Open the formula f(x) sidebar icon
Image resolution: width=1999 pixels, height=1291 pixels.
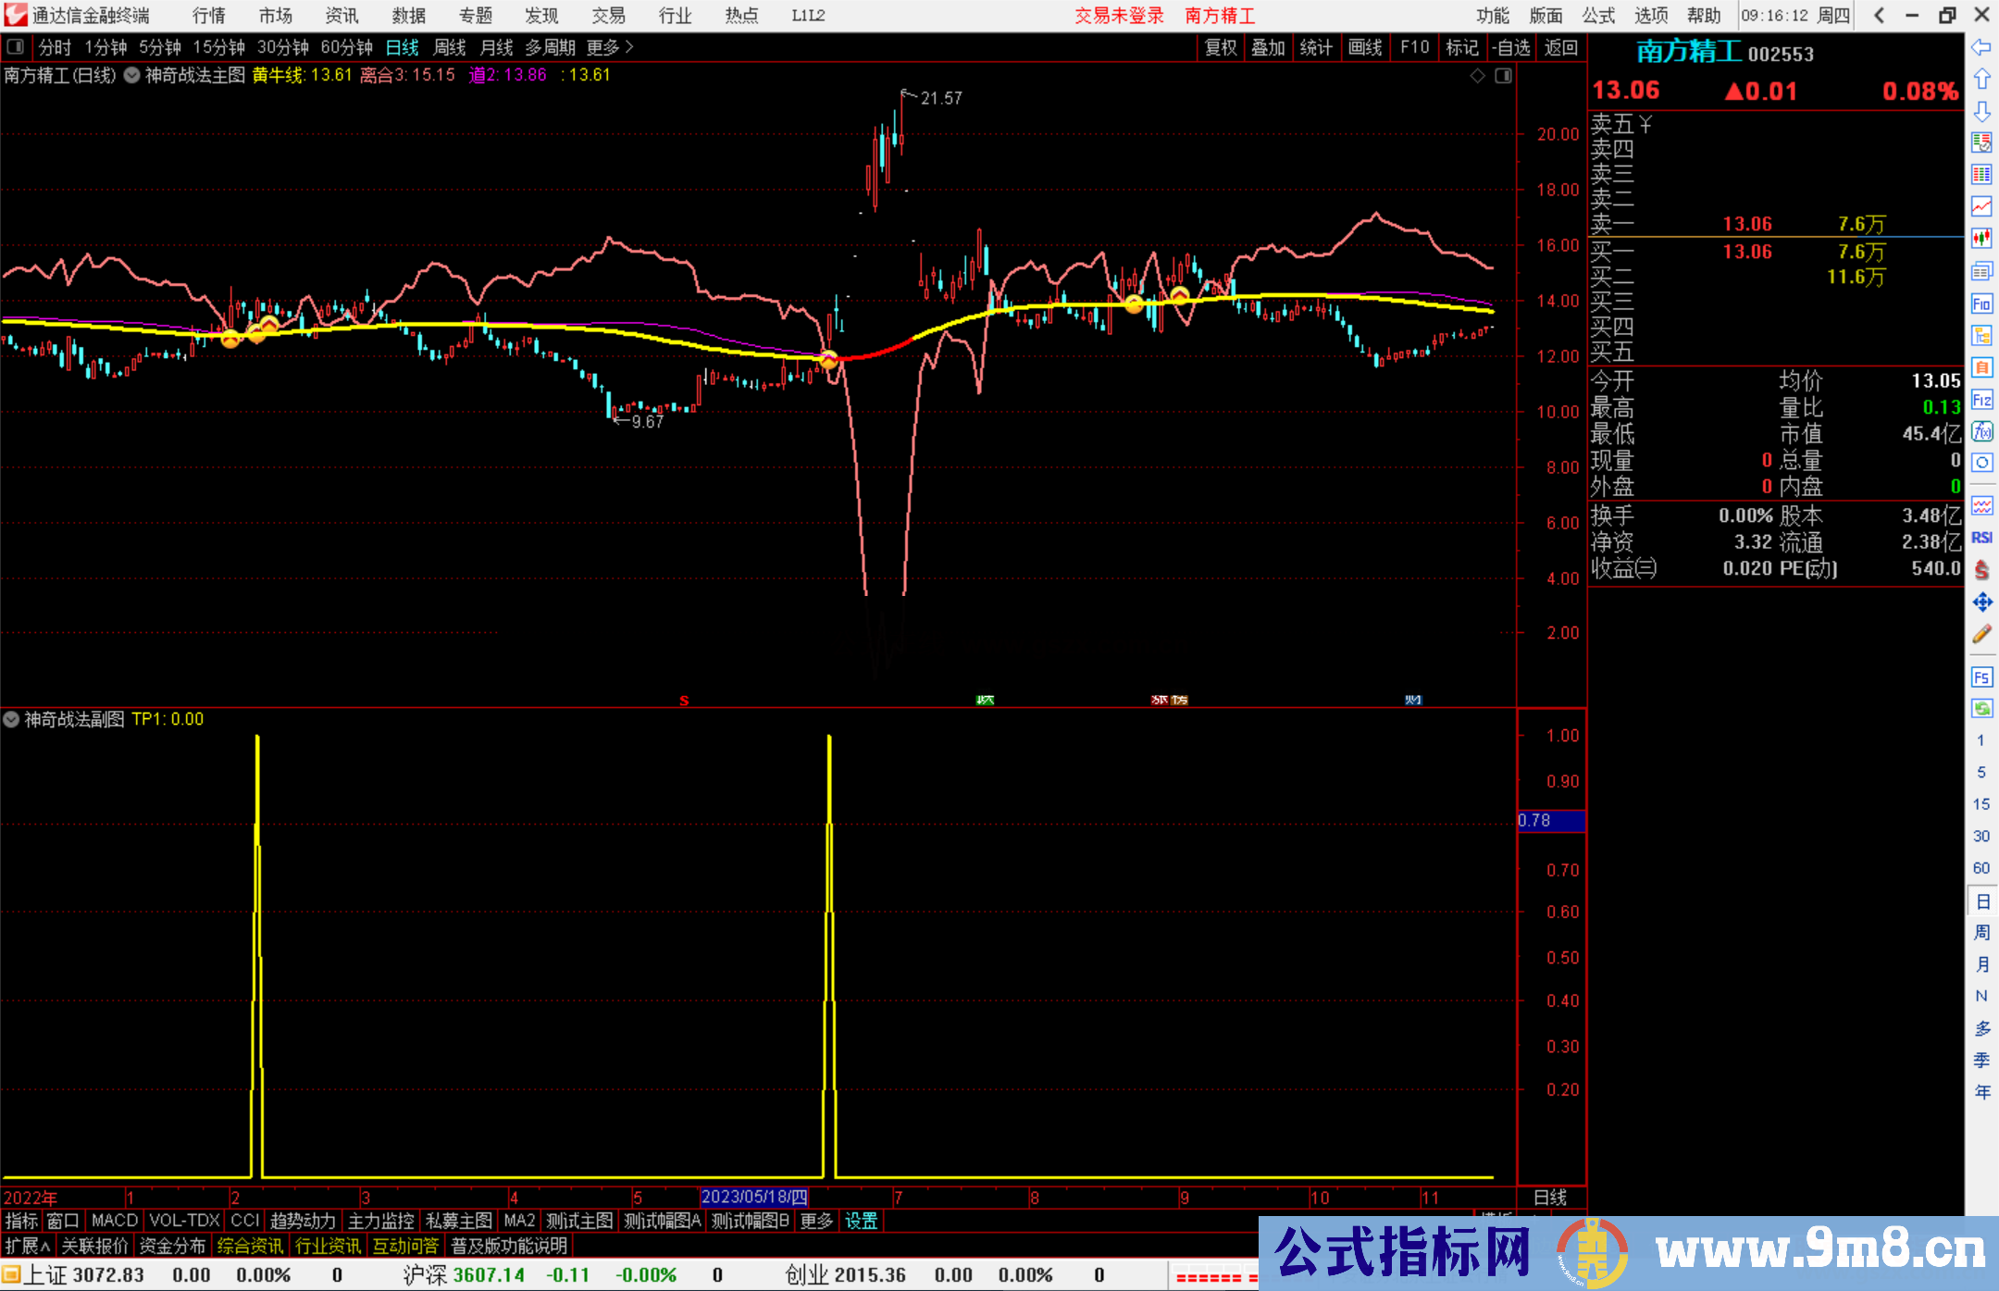pos(1981,431)
